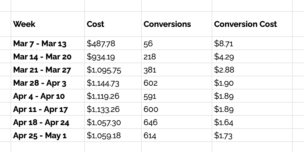Click the $1.64 conversion cost cell
Viewport: 304px width, 152px height.
tap(252, 122)
